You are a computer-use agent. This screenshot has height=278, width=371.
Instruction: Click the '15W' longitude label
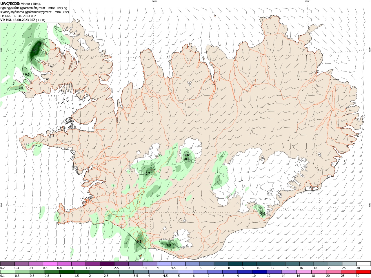click(307, 1)
